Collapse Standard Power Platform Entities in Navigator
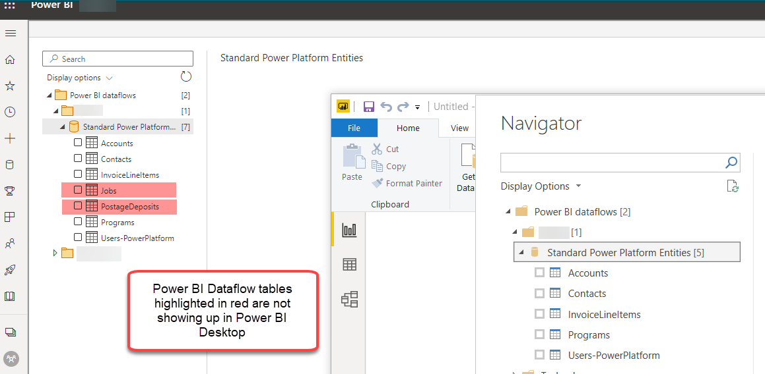This screenshot has width=765, height=374. (521, 252)
